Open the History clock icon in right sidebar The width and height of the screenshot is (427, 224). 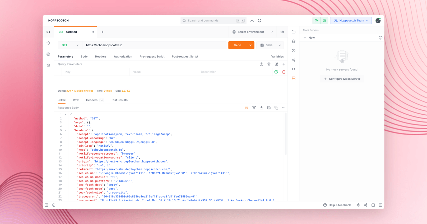pyautogui.click(x=294, y=51)
